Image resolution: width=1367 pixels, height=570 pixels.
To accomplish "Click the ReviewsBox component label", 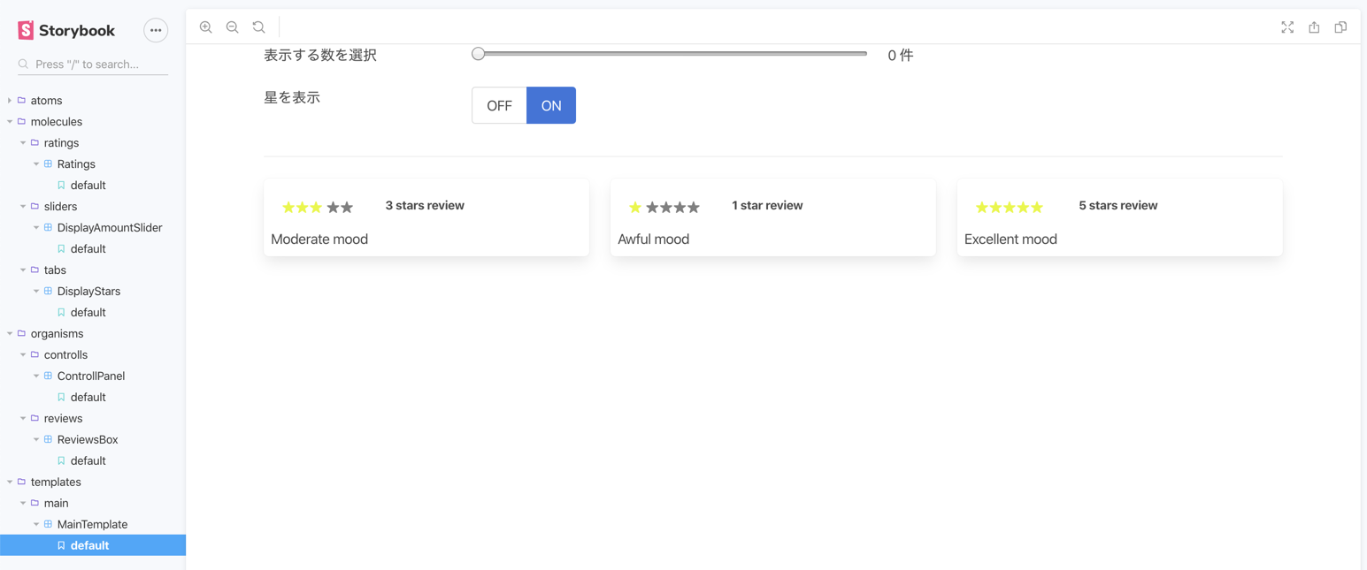I will click(x=88, y=440).
